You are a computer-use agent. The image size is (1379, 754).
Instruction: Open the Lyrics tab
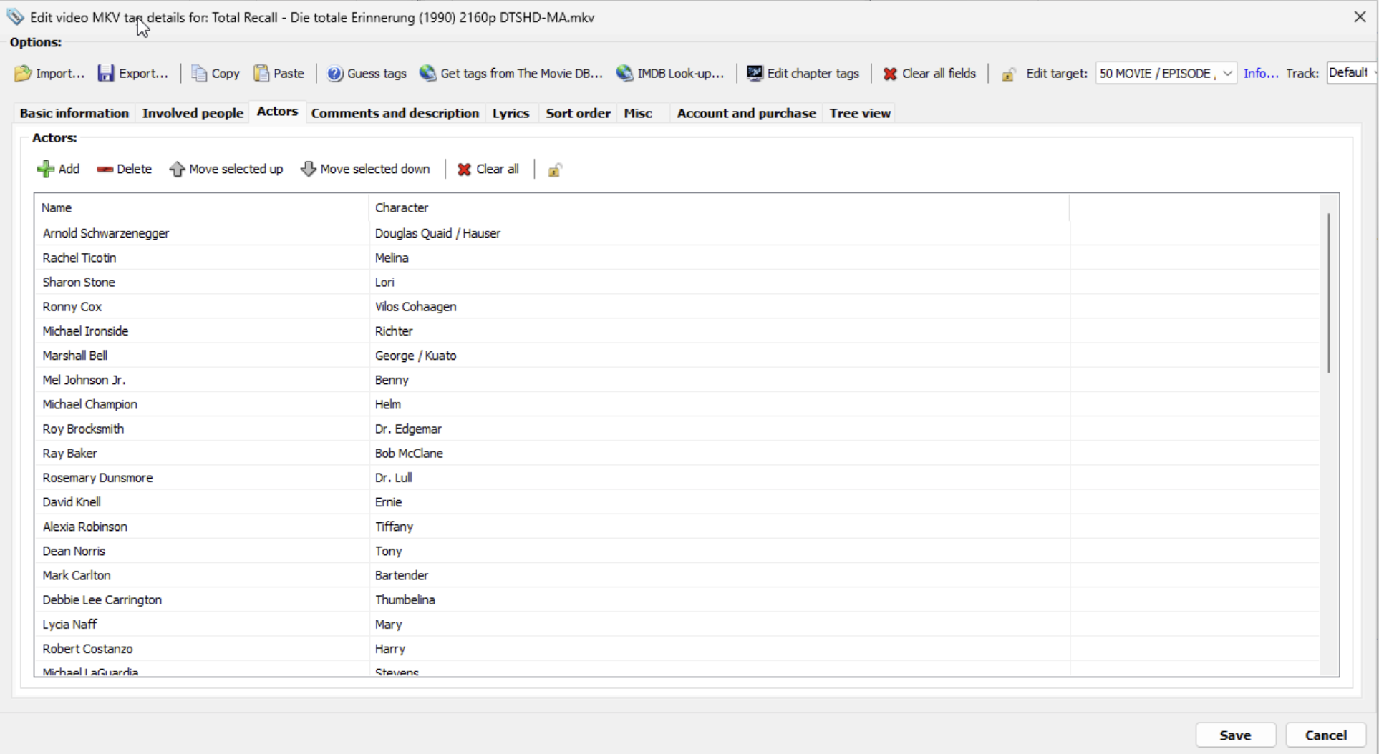(511, 113)
